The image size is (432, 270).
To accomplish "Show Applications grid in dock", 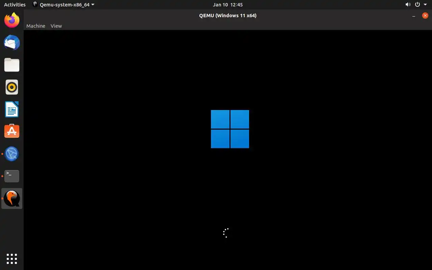I will click(12, 259).
